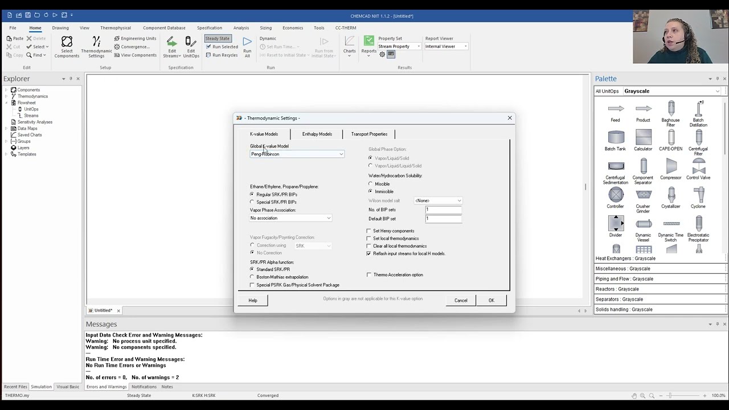Click Engineering Units in Setup group
Viewport: 729px width, 410px height.
tap(135, 39)
